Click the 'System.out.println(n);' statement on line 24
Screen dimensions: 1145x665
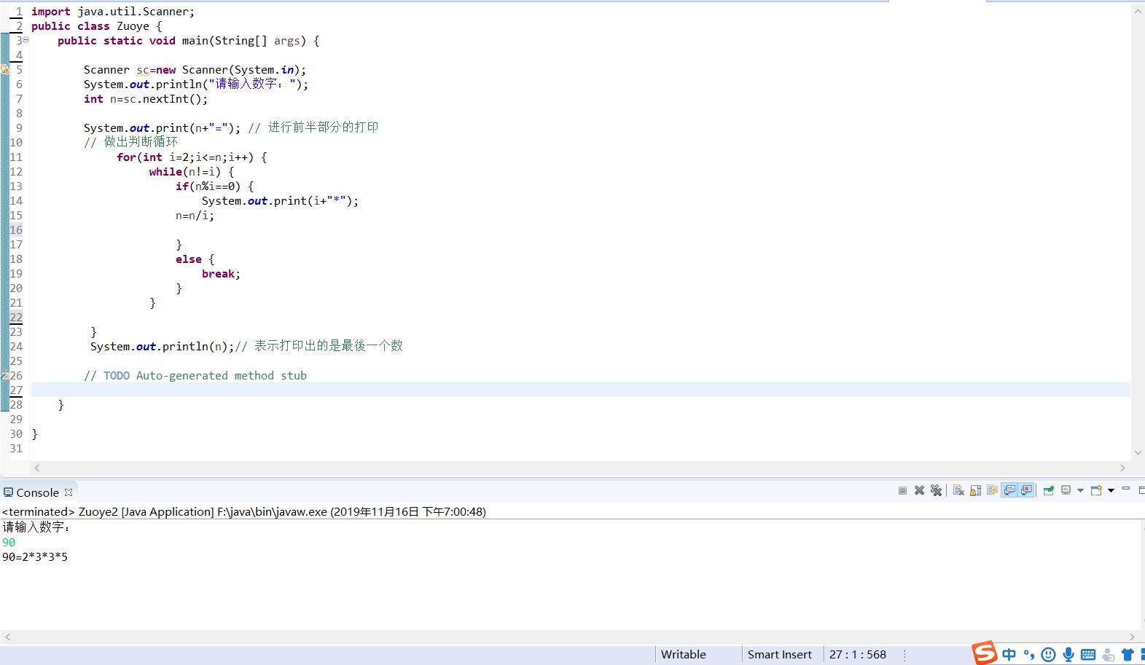162,346
